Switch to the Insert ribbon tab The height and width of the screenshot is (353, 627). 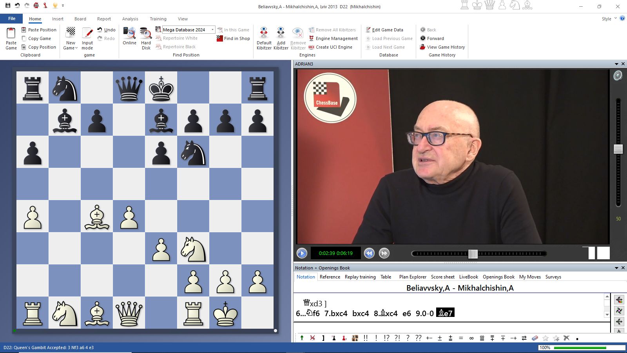58,19
